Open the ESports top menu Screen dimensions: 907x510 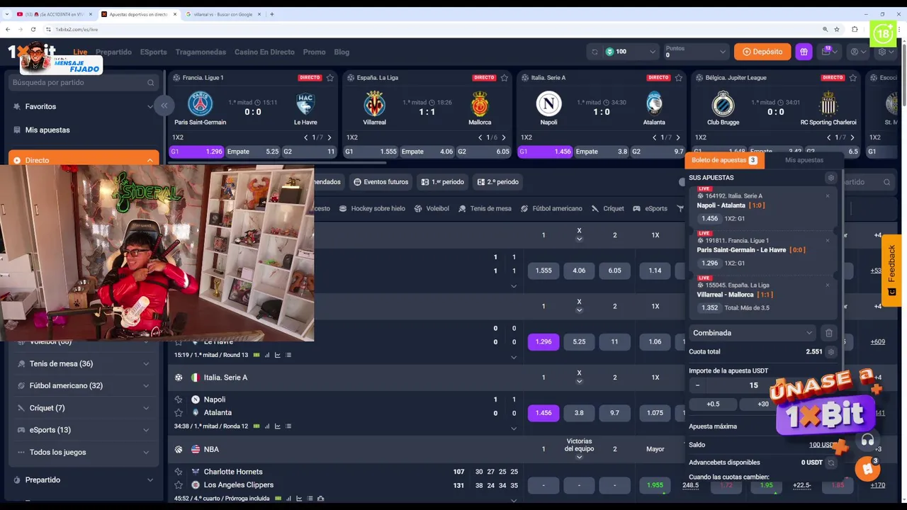tap(153, 52)
